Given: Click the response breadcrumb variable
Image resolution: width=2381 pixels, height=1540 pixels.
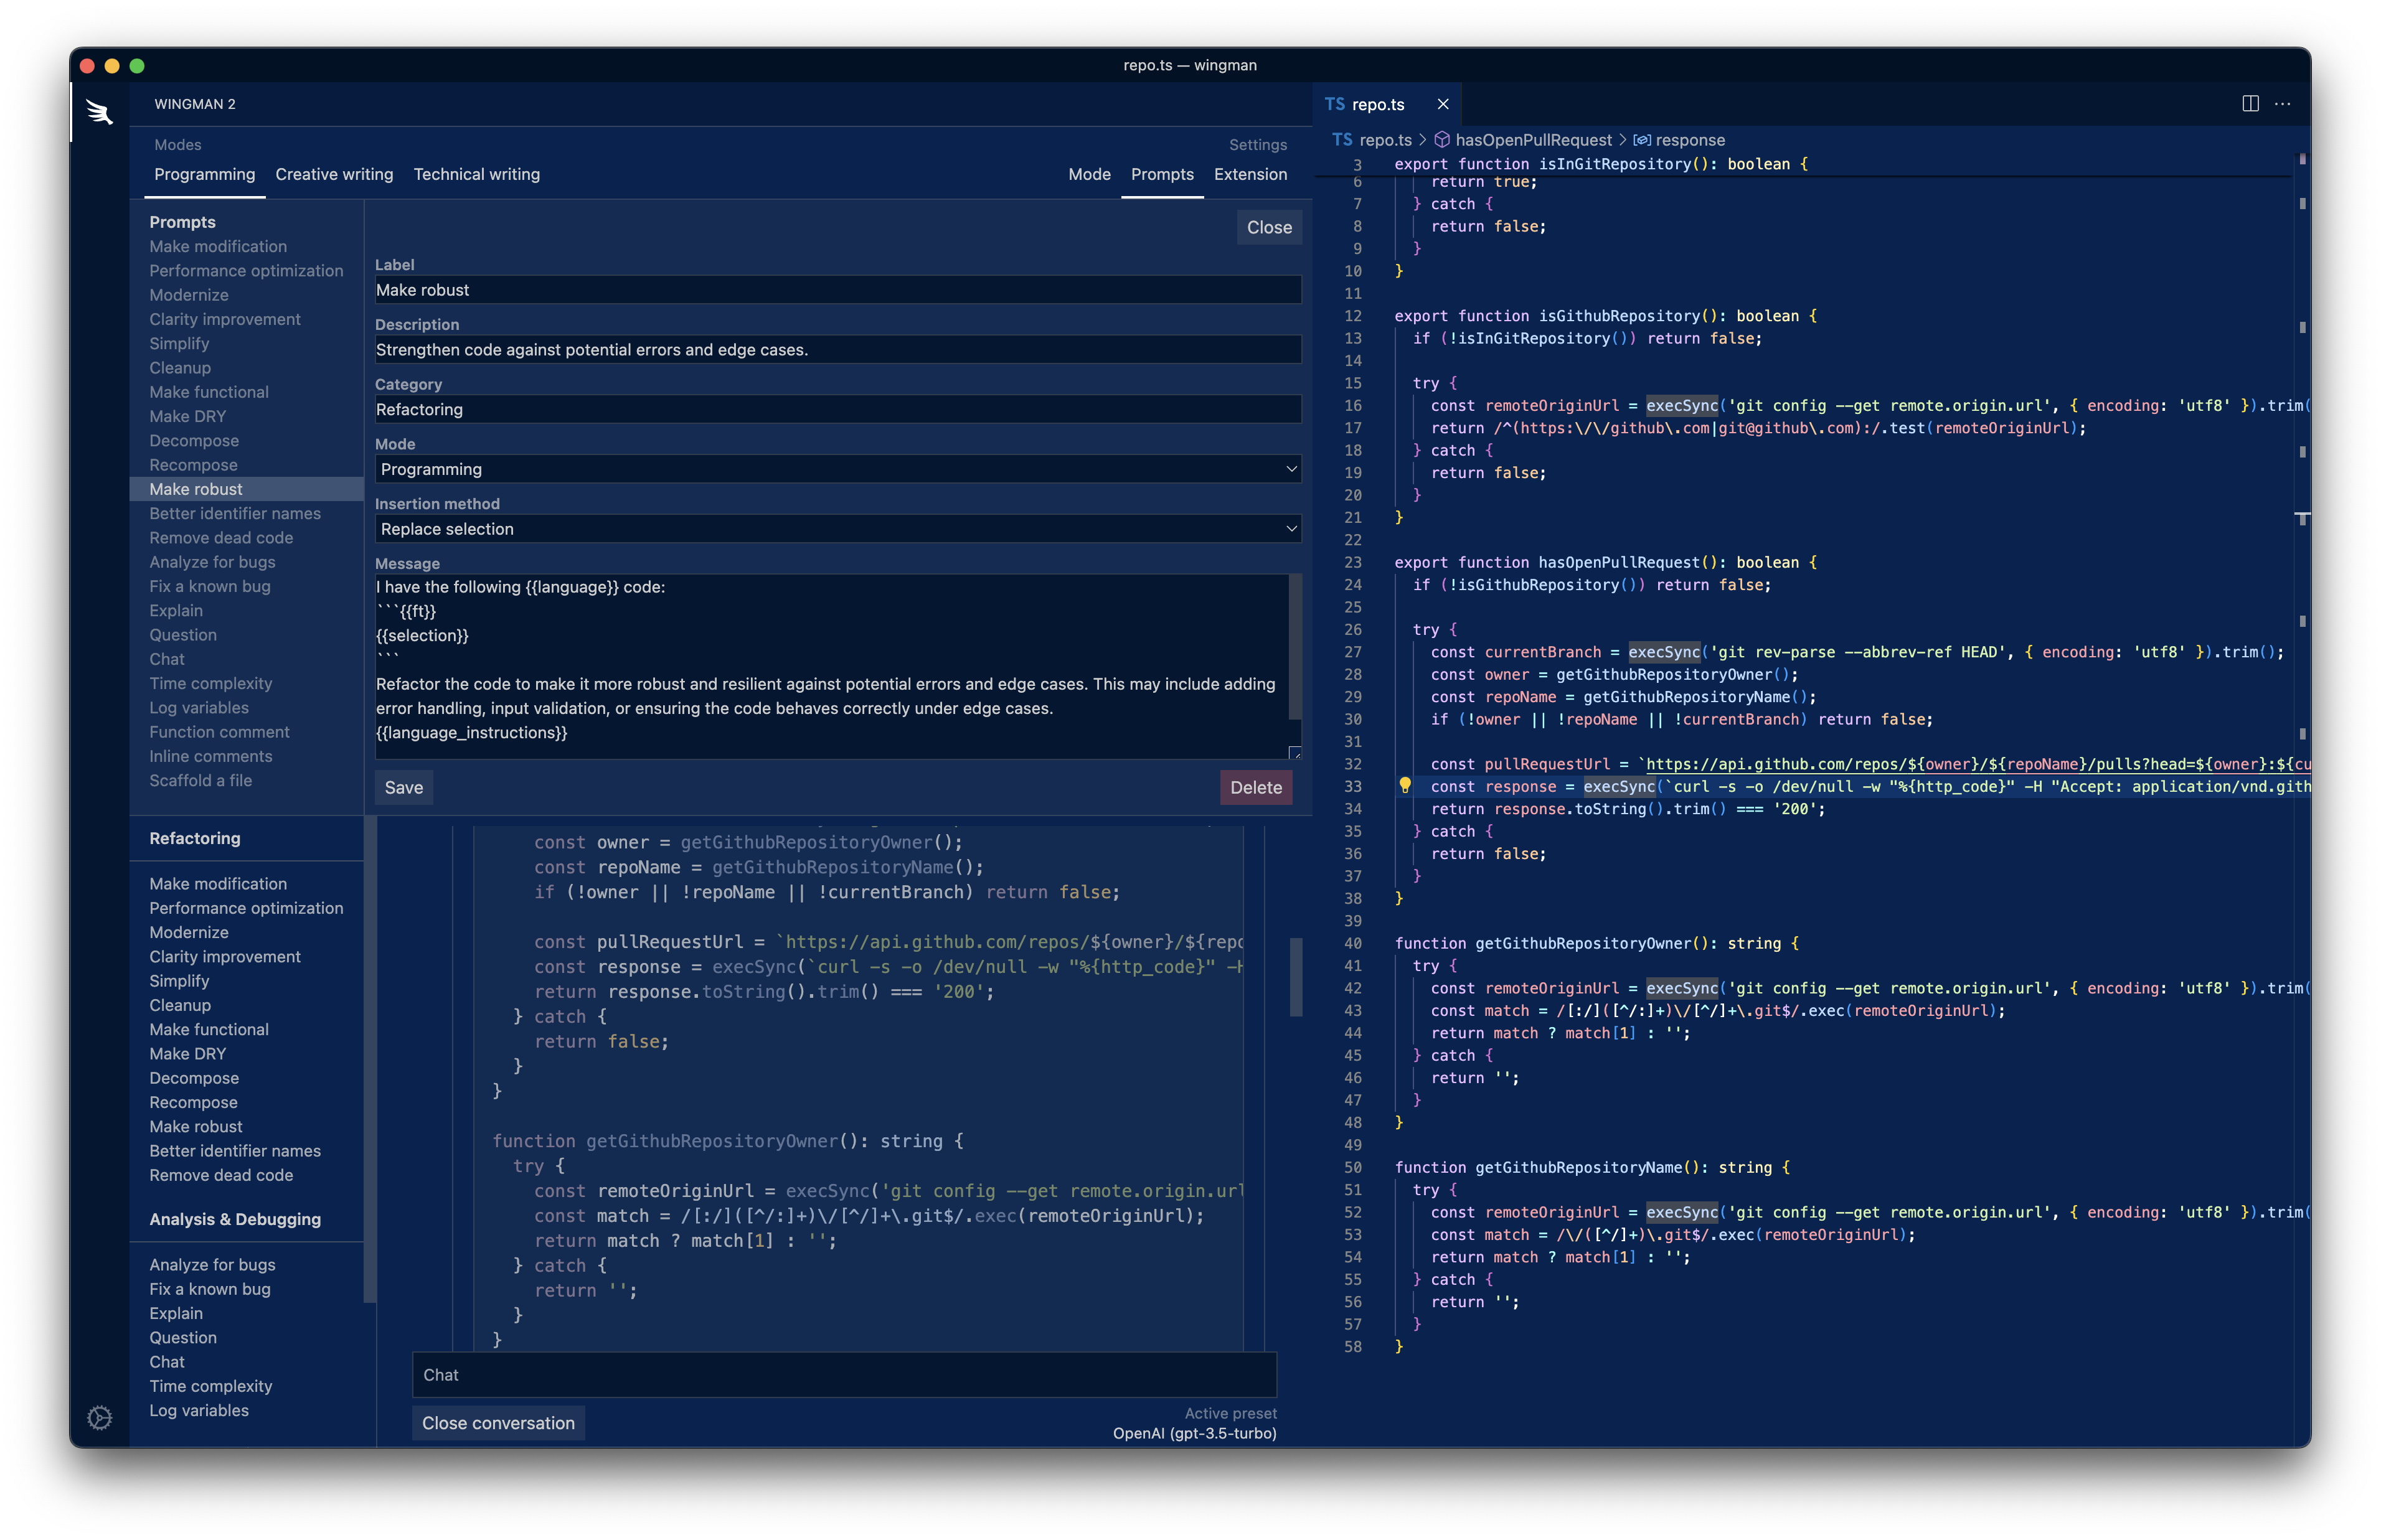Looking at the screenshot, I should (1689, 140).
